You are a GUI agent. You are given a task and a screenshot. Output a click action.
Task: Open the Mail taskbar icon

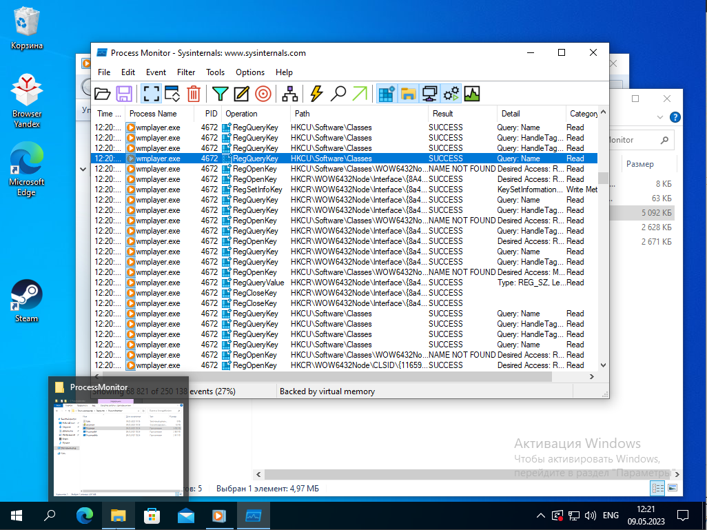pyautogui.click(x=186, y=515)
